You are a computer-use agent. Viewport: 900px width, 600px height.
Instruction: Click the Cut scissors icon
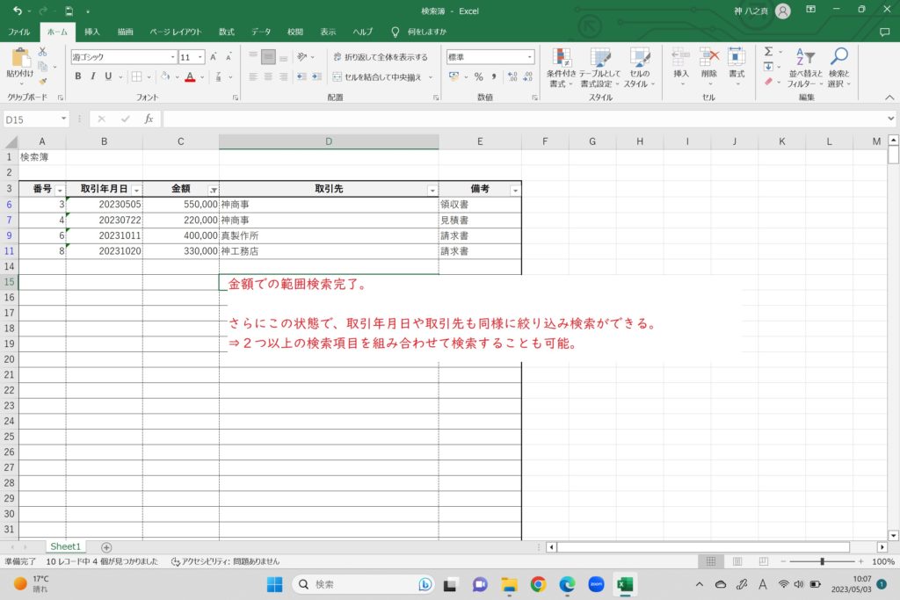click(43, 52)
